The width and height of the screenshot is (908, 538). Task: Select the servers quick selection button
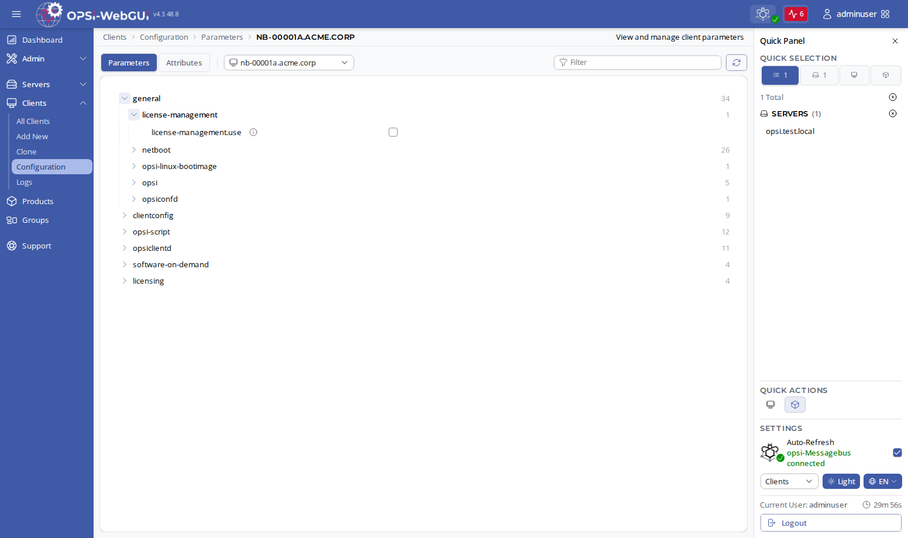pos(819,75)
